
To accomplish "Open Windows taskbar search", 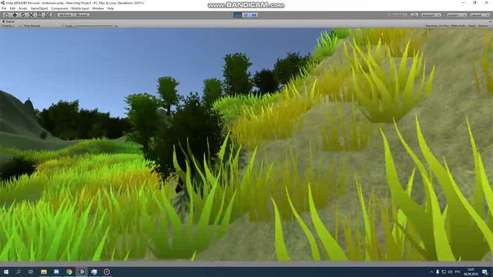I will click(18, 272).
